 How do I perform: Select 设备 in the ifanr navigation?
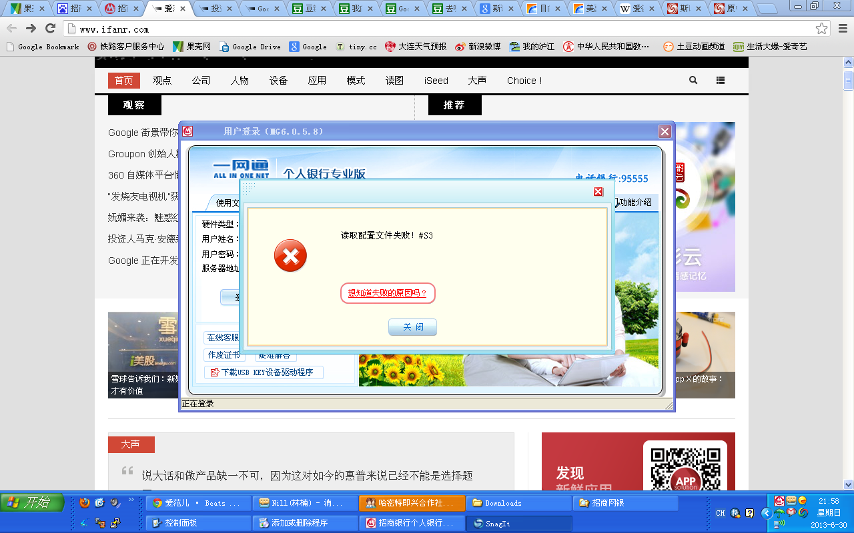point(278,81)
